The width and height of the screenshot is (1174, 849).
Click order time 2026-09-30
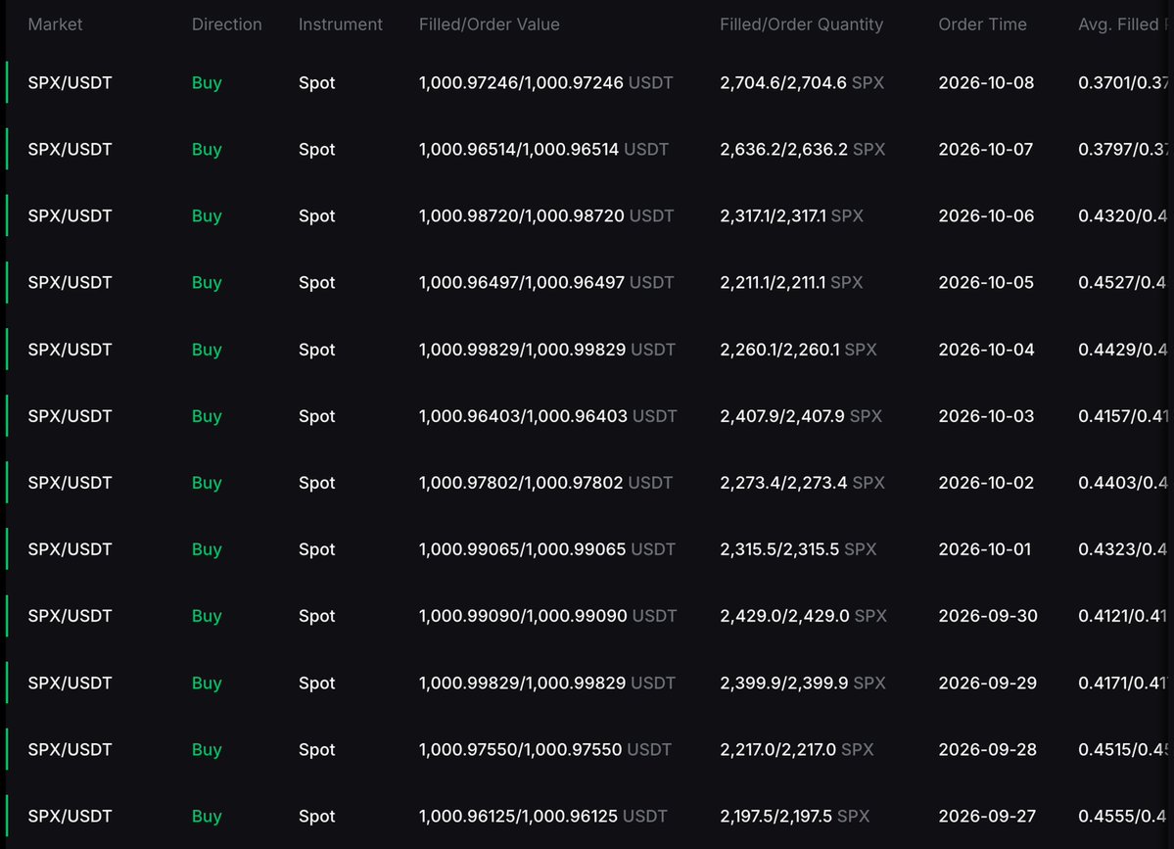(x=988, y=616)
